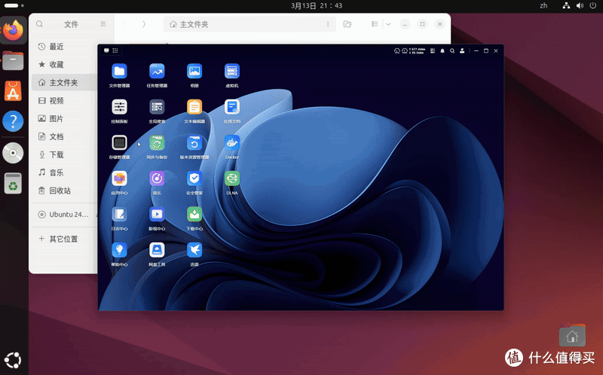603x375 pixels.
Task: Open 文件管理器 app on NAS desktop
Action: [x=119, y=71]
